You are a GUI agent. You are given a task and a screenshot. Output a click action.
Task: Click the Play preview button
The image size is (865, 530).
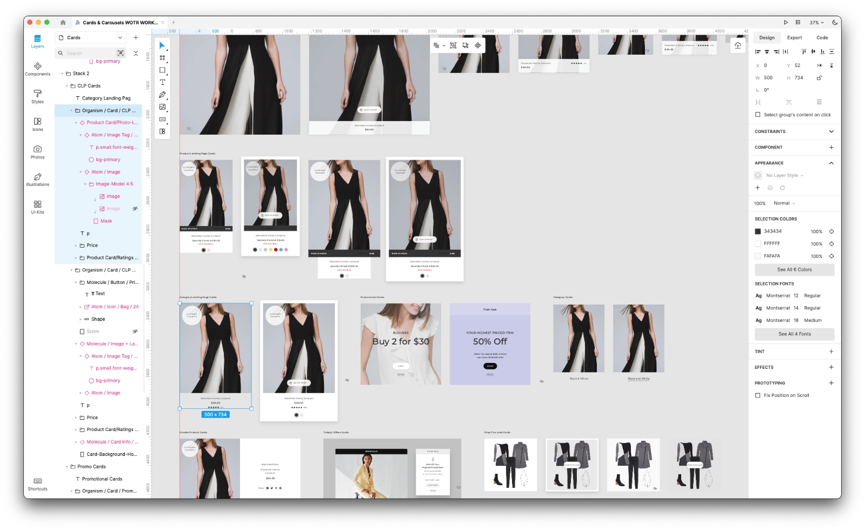[786, 23]
